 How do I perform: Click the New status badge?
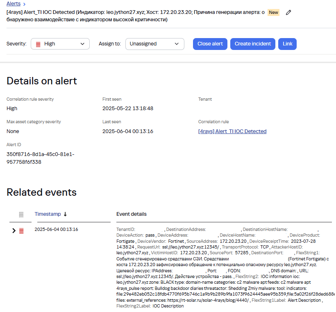(273, 13)
